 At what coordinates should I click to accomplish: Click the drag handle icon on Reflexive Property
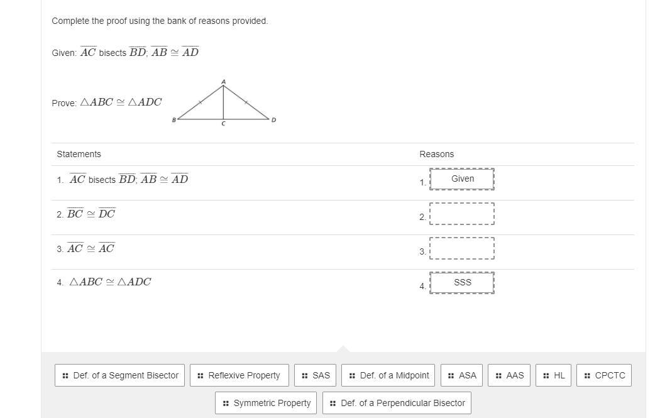[201, 375]
